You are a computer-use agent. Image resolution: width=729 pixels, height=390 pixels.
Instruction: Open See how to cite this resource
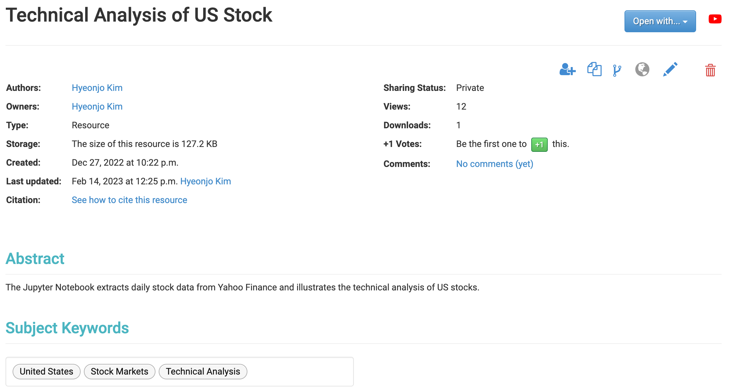(129, 200)
